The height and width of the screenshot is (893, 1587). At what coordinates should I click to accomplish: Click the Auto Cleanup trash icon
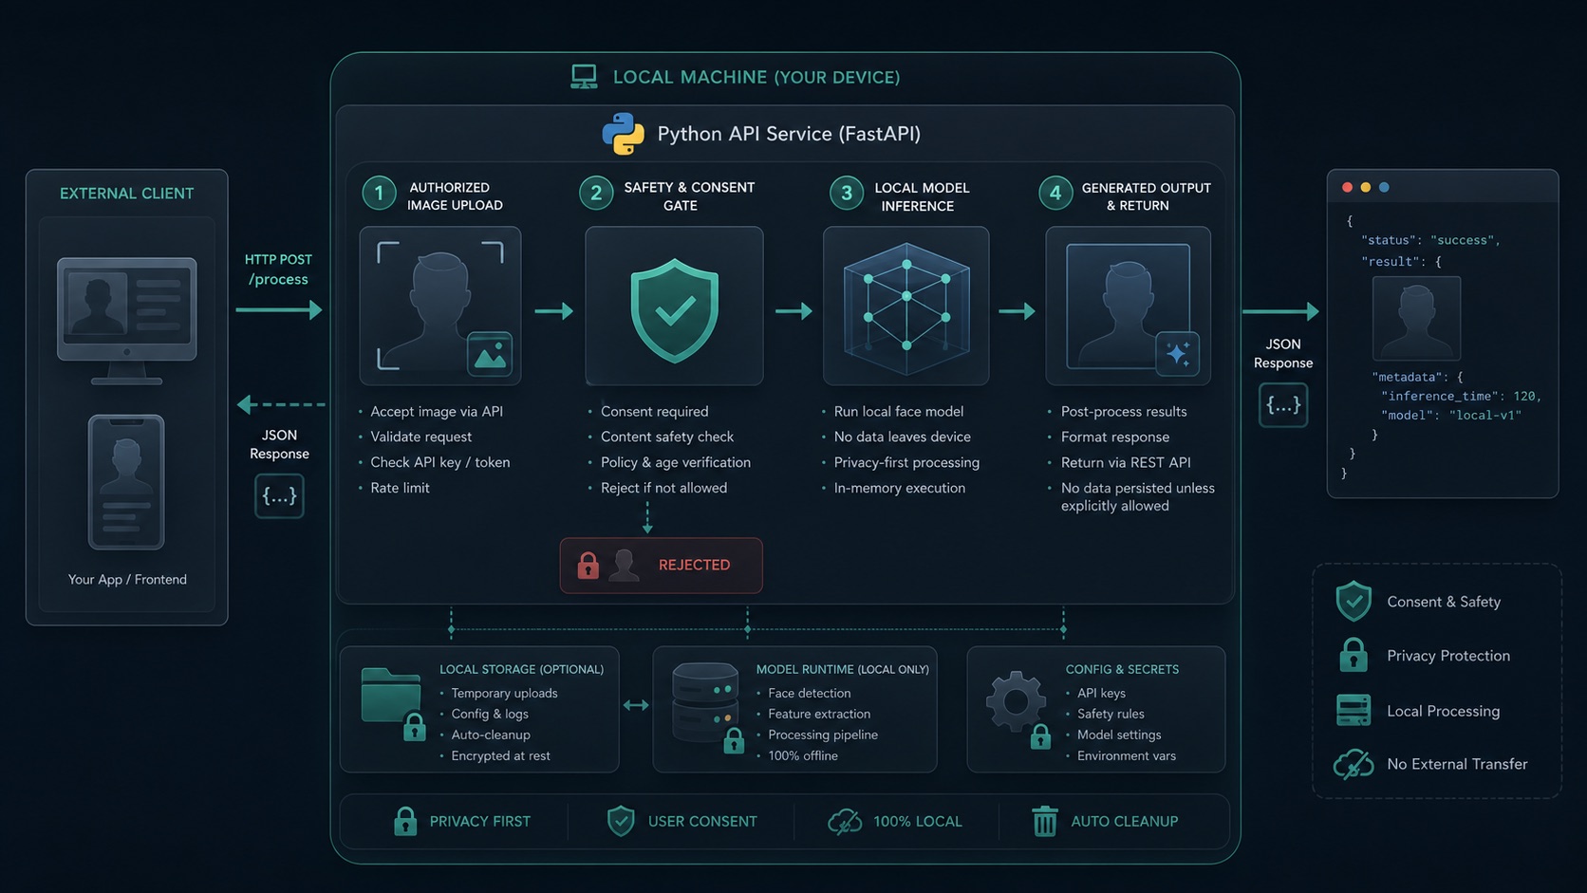[1045, 821]
